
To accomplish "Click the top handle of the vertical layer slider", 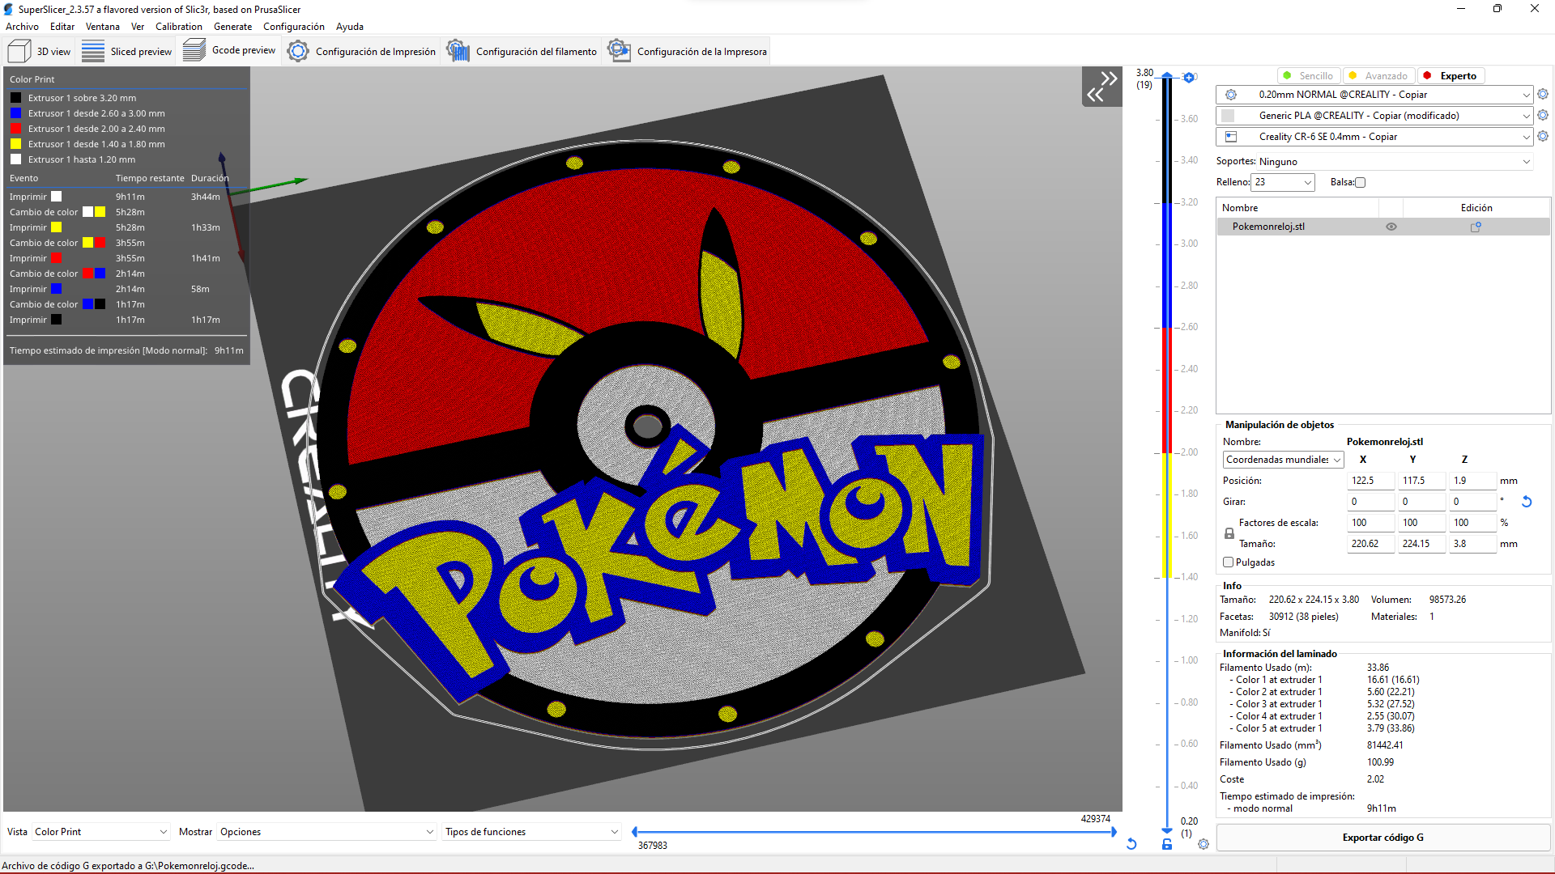I will [x=1167, y=75].
